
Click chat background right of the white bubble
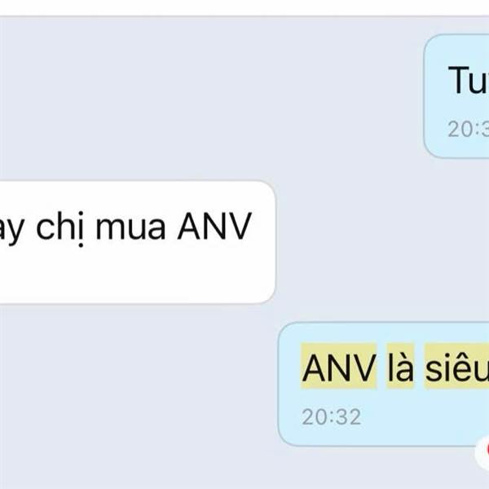[x=381, y=242]
